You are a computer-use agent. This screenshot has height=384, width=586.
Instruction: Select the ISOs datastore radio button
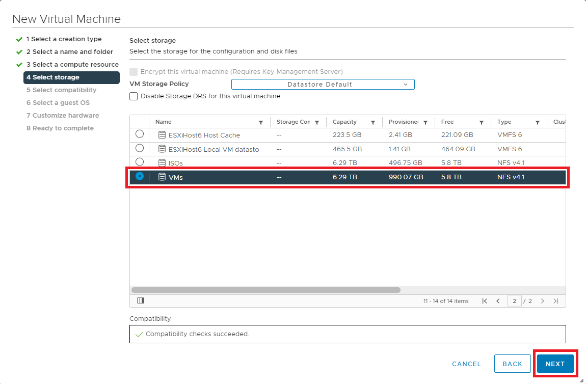140,162
